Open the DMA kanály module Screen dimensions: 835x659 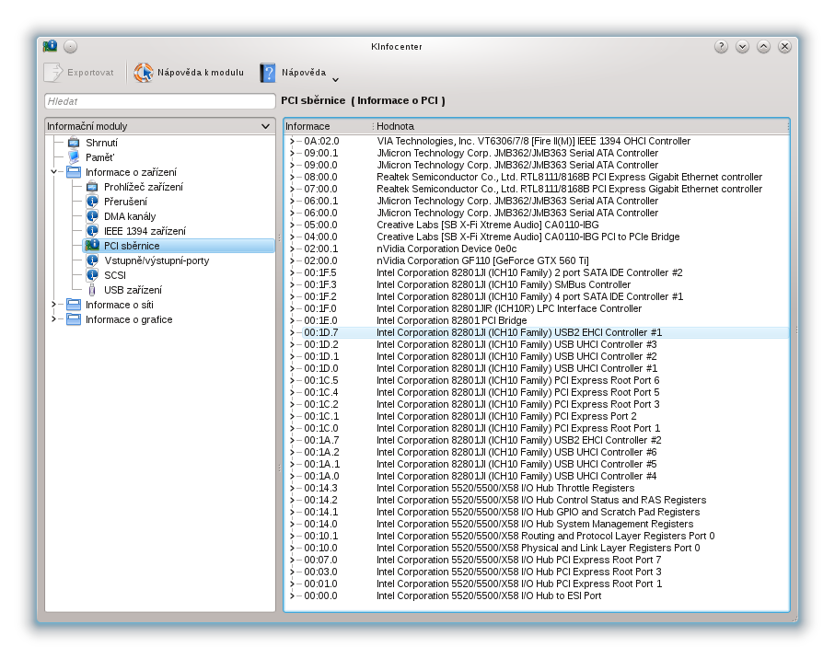(x=130, y=216)
